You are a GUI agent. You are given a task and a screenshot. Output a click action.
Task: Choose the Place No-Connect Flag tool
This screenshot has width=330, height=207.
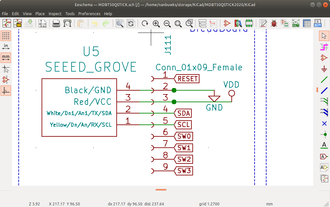324,123
